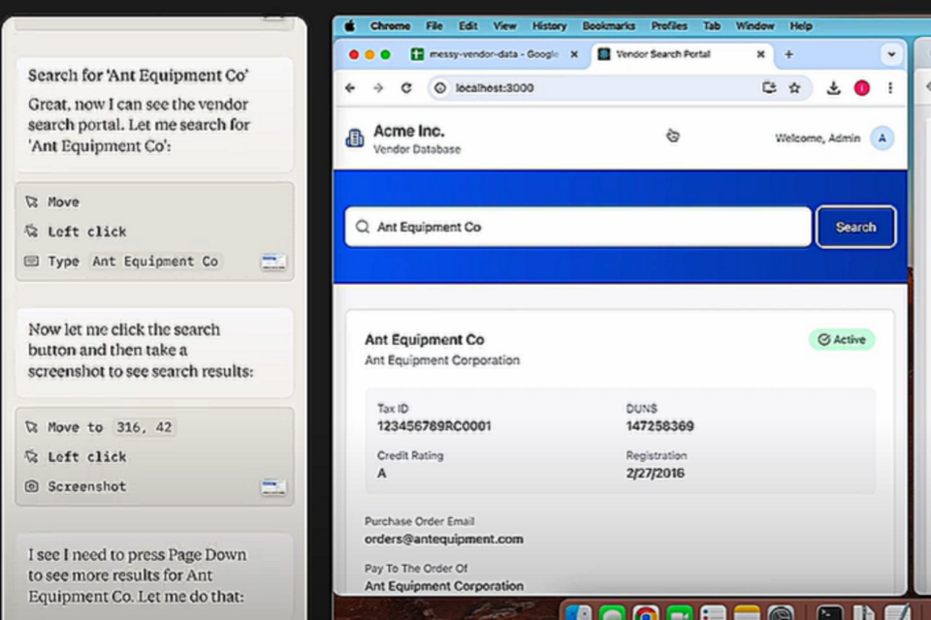Viewport: 931px width, 620px height.
Task: Click the Chrome icon in the Dock
Action: click(x=647, y=612)
